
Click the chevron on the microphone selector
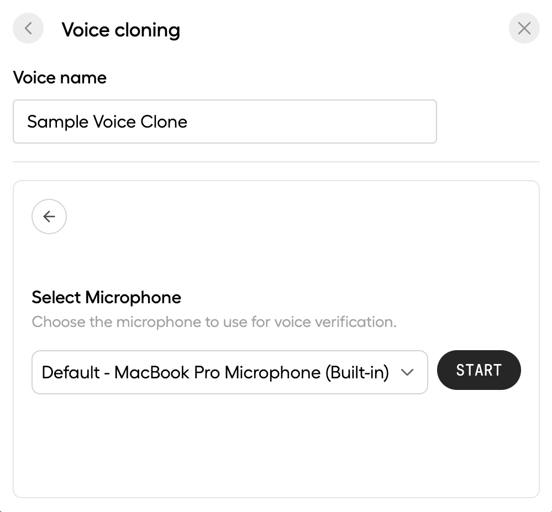pos(408,372)
